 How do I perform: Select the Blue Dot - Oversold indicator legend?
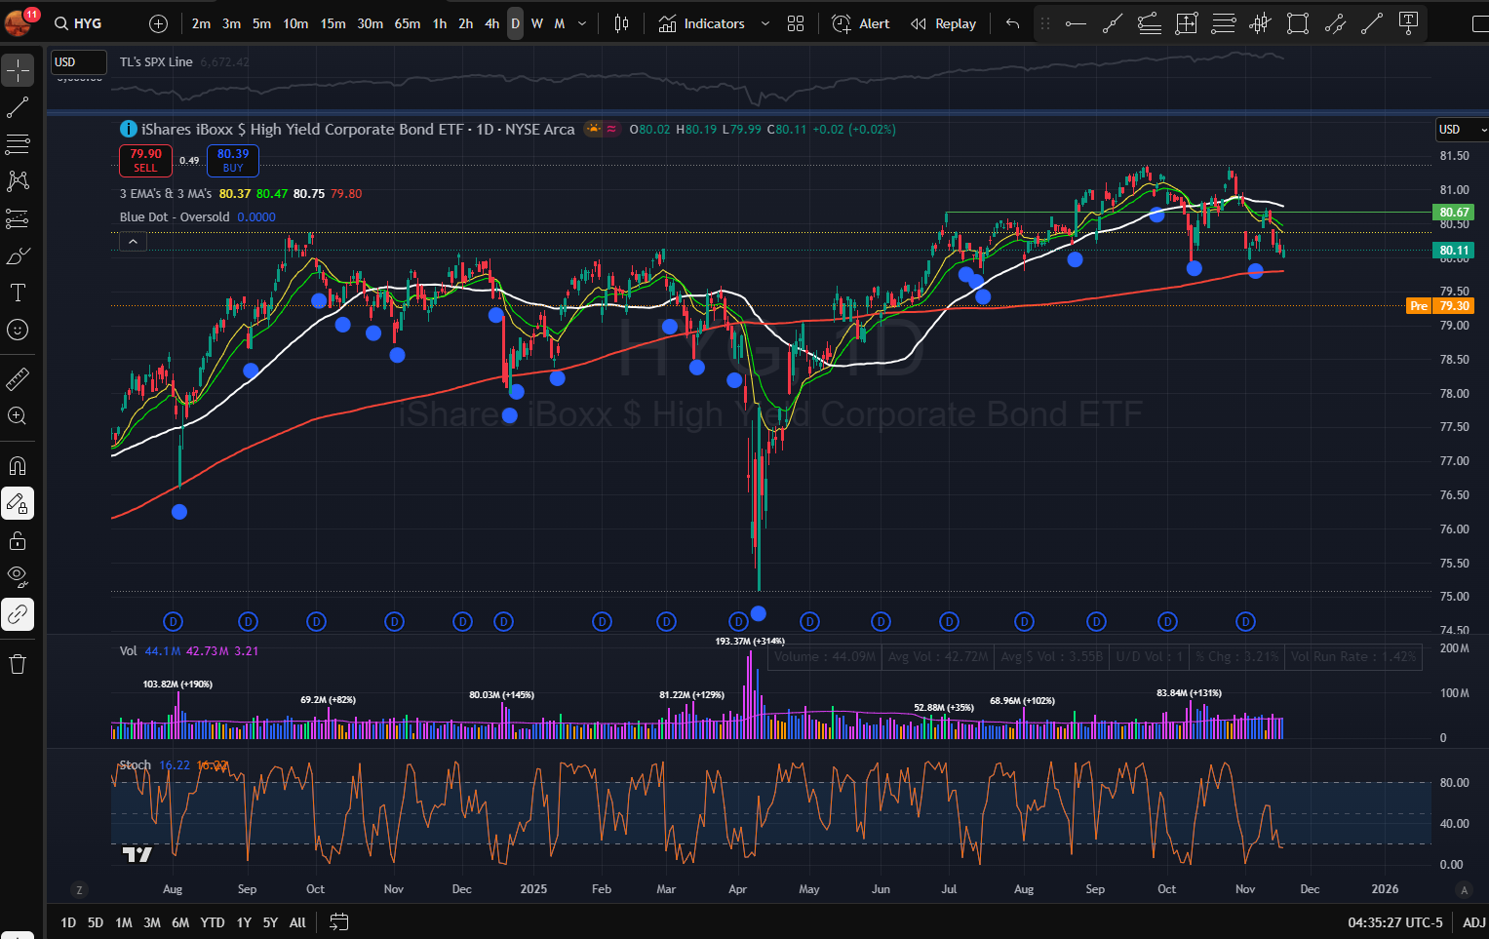[x=175, y=216]
